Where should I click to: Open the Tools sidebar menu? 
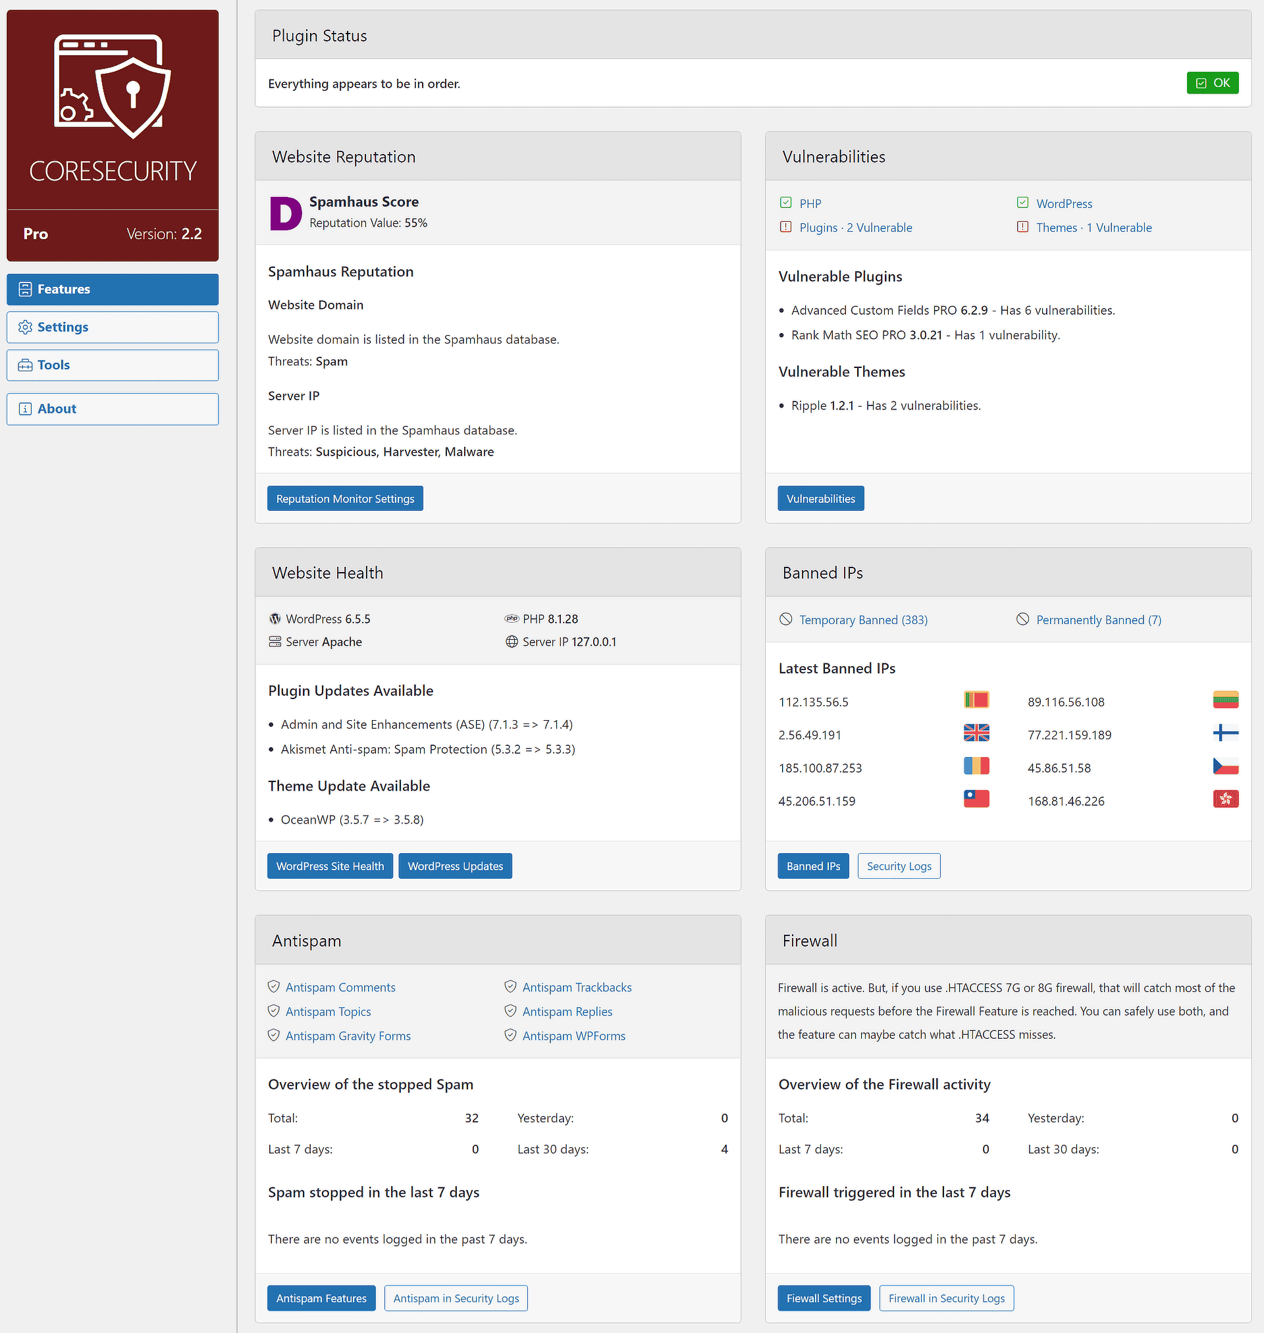113,365
